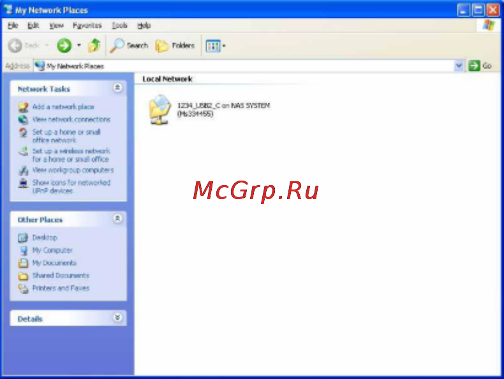Screen dimensions: 504x379
Task: Open the Tools menu
Action: point(119,26)
